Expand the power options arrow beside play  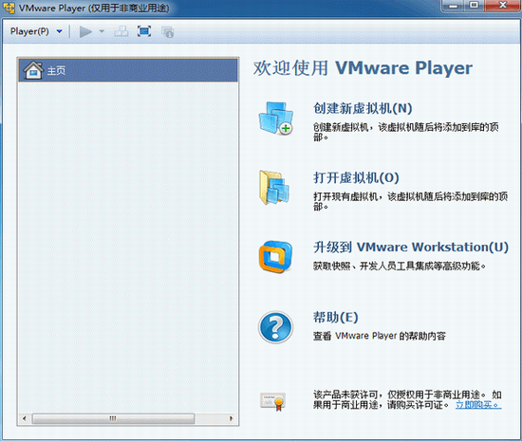click(102, 31)
